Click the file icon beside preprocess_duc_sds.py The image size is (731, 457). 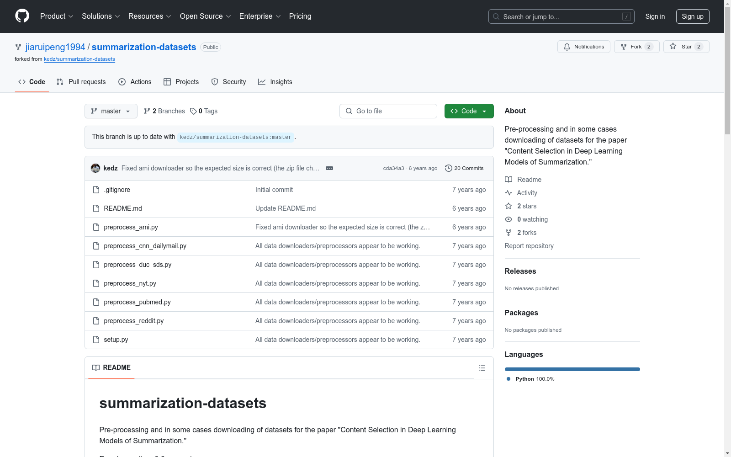[x=96, y=265]
